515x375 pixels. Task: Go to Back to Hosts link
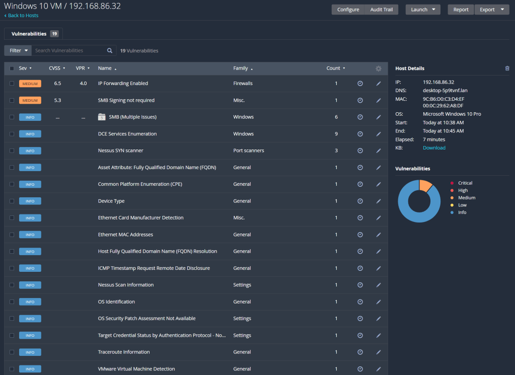coord(22,16)
